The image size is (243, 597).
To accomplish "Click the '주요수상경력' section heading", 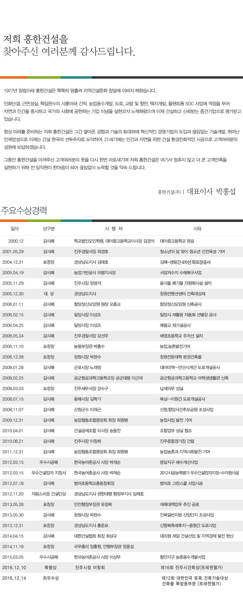I will point(24,210).
